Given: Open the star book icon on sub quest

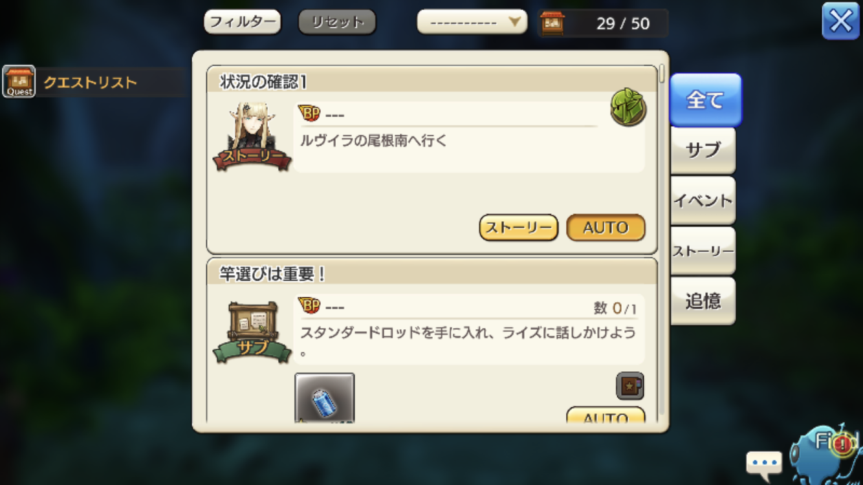Looking at the screenshot, I should (x=629, y=386).
